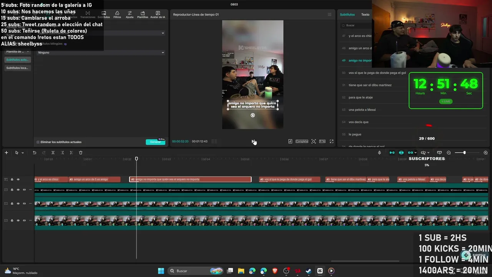The height and width of the screenshot is (277, 492).
Task: Click the Generar button
Action: pyautogui.click(x=155, y=142)
